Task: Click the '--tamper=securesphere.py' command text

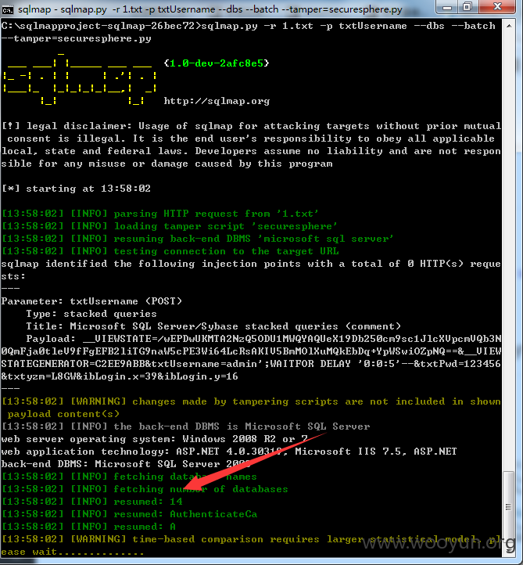Action: [x=76, y=38]
